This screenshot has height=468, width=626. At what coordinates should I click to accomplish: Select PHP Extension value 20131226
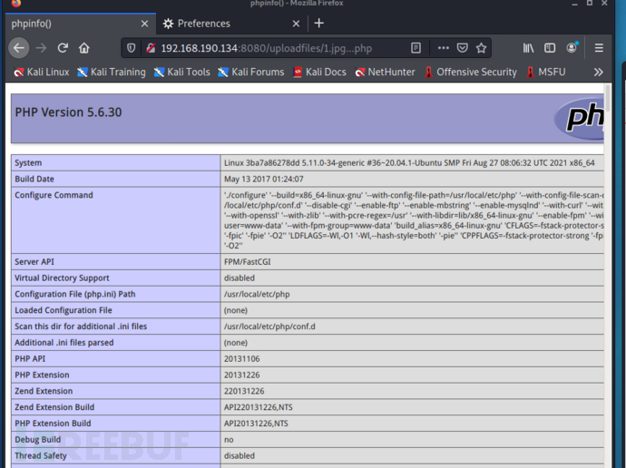(x=242, y=375)
